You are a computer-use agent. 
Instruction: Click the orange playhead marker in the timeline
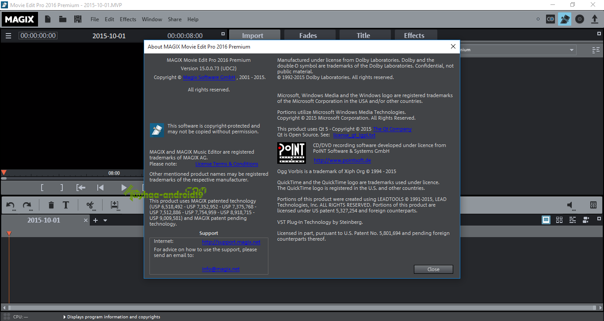click(x=9, y=233)
